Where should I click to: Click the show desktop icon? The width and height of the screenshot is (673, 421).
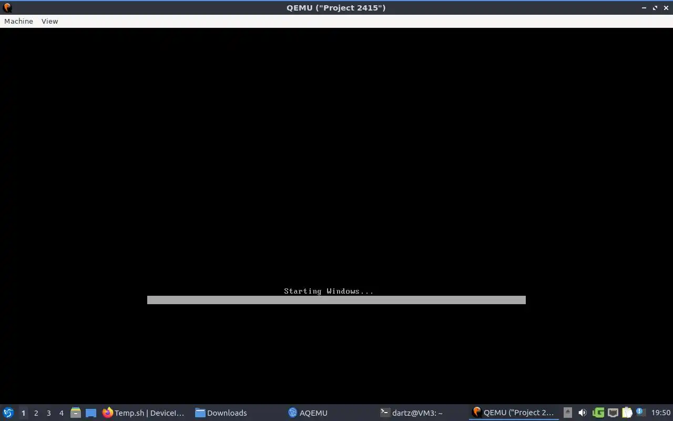pos(91,413)
